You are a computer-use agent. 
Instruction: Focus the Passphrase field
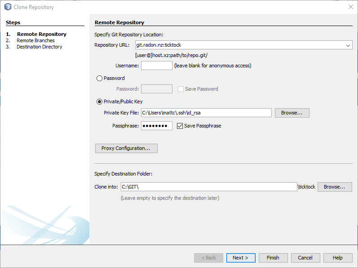(x=157, y=126)
